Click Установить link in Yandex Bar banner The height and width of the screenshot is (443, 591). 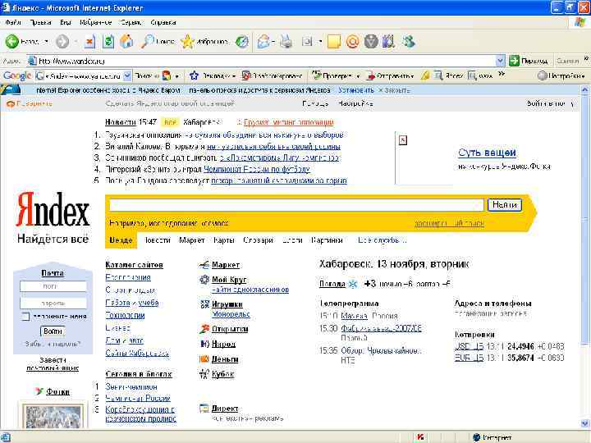356,90
